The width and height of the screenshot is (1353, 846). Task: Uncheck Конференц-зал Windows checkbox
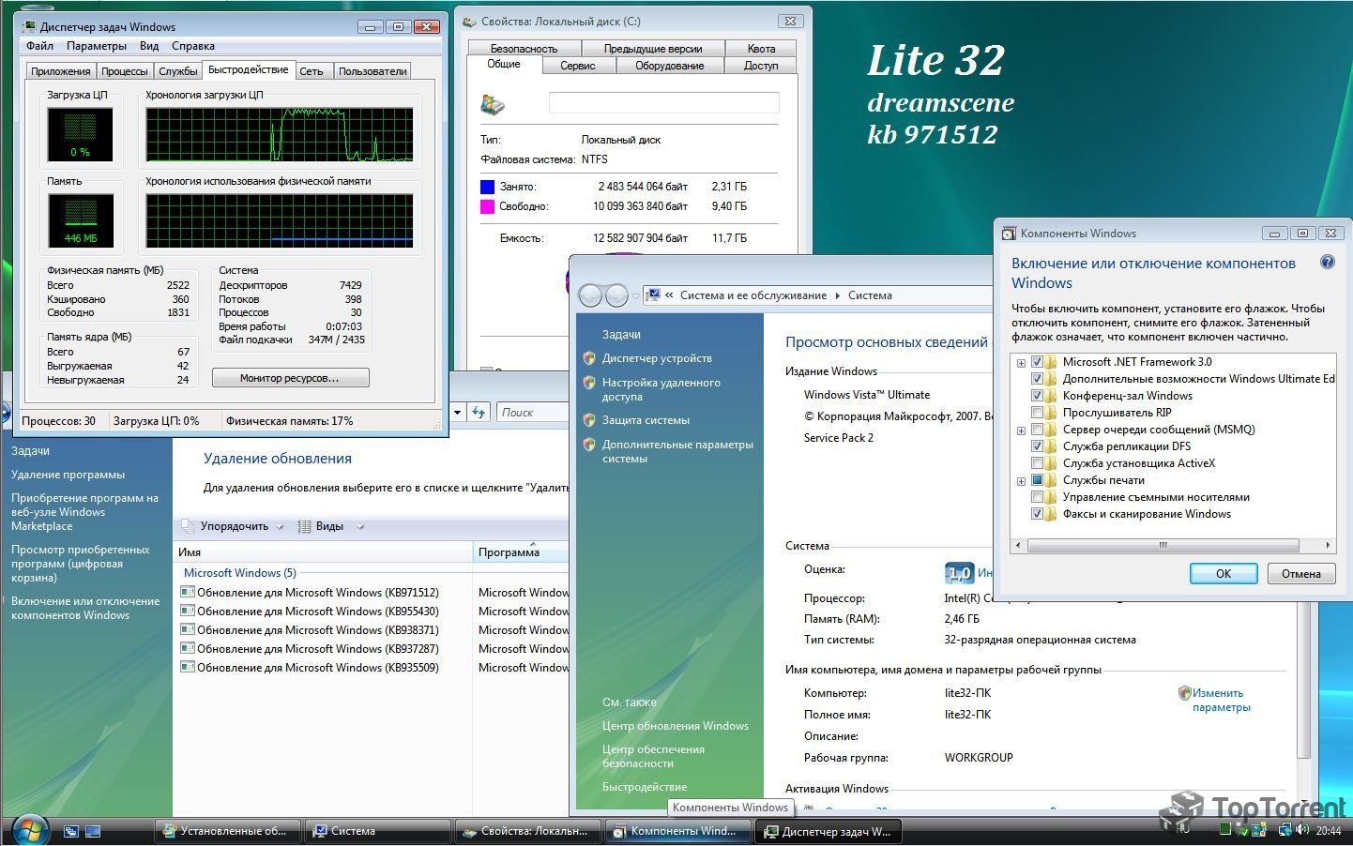click(1037, 396)
